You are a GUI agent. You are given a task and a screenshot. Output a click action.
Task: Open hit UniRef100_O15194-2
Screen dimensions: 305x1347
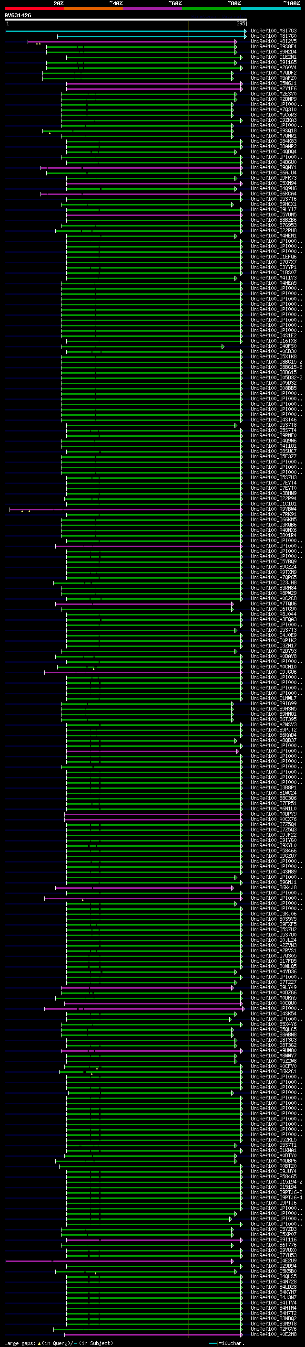click(276, 1182)
